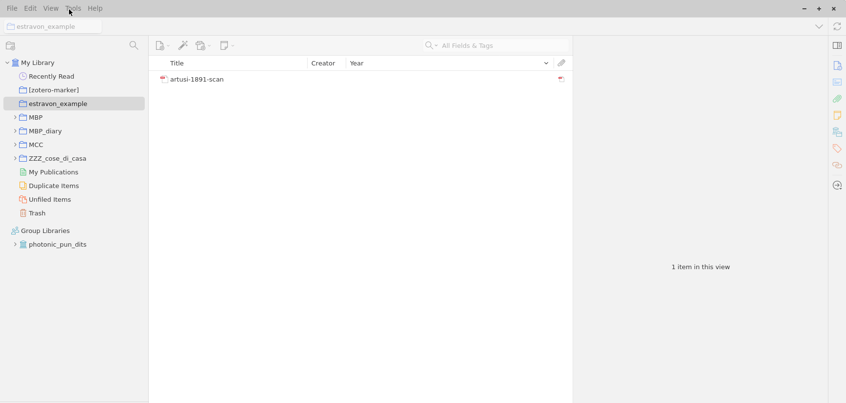Expand the MCC collection
Image resolution: width=846 pixels, height=403 pixels.
click(x=15, y=145)
